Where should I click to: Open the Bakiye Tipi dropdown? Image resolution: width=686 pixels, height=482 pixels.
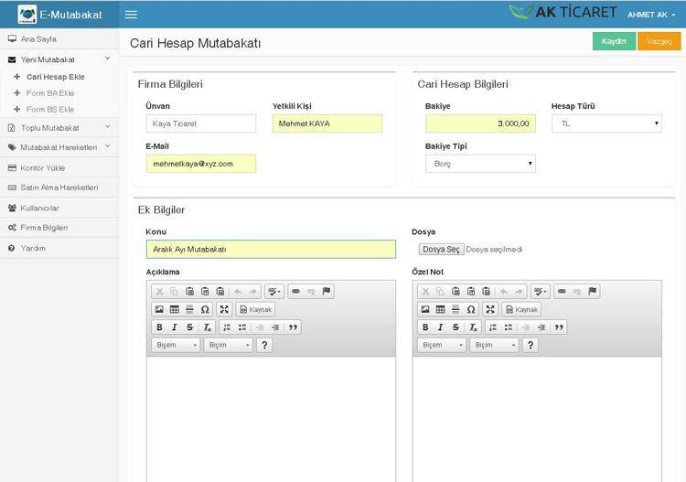(480, 164)
